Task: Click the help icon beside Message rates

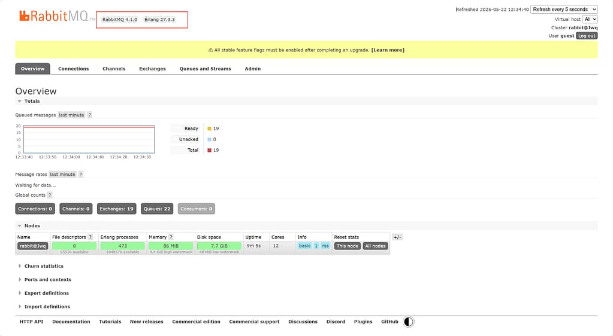Action: pos(81,175)
